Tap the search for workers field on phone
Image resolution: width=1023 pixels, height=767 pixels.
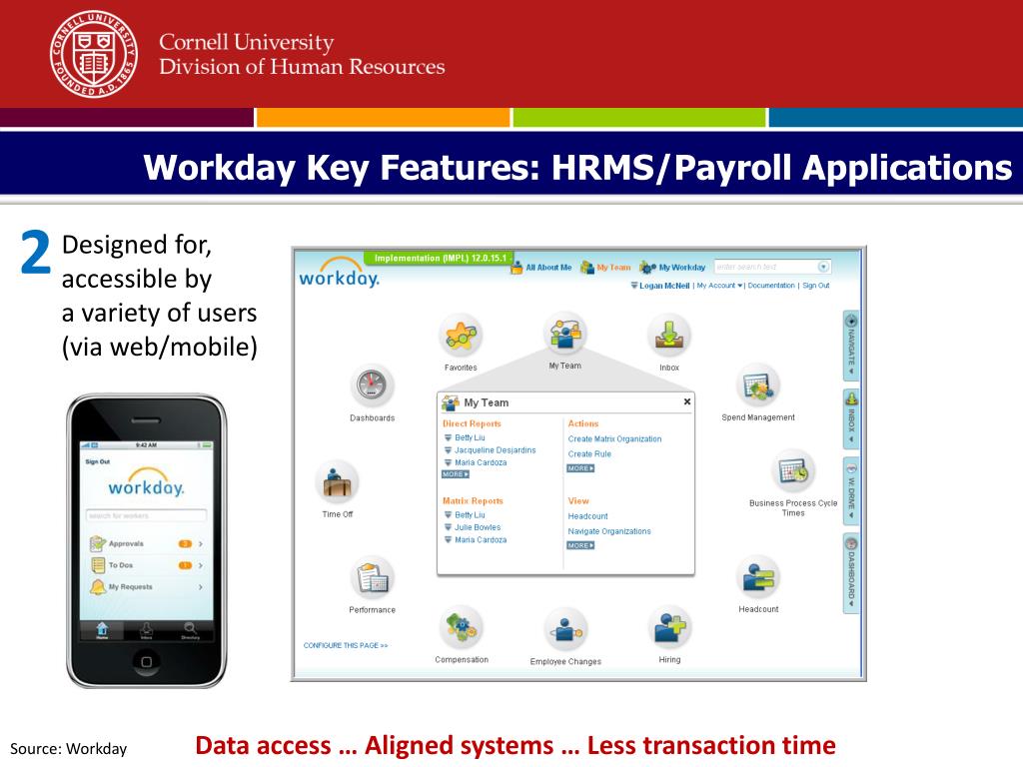[x=146, y=515]
